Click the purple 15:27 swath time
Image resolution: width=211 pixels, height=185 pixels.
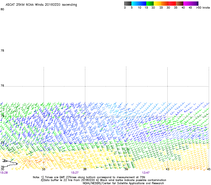pos(75,173)
